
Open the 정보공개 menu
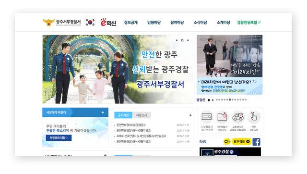coord(131,23)
